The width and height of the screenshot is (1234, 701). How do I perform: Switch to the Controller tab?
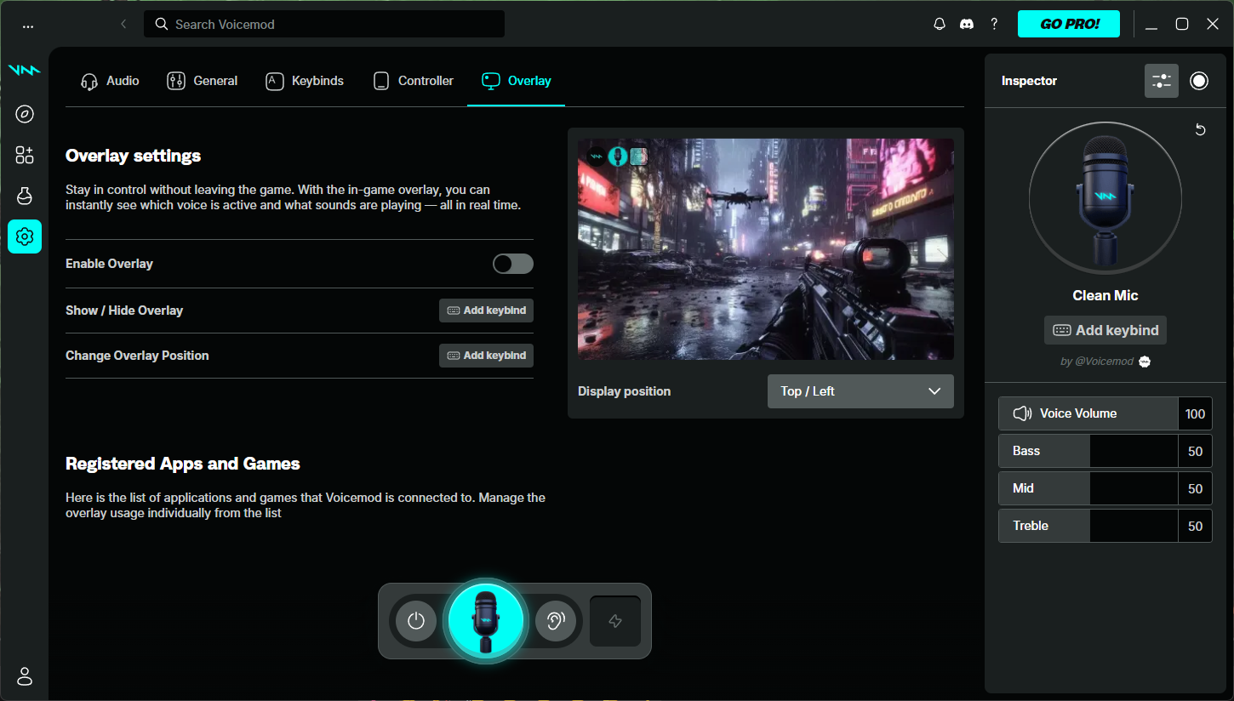pos(413,81)
